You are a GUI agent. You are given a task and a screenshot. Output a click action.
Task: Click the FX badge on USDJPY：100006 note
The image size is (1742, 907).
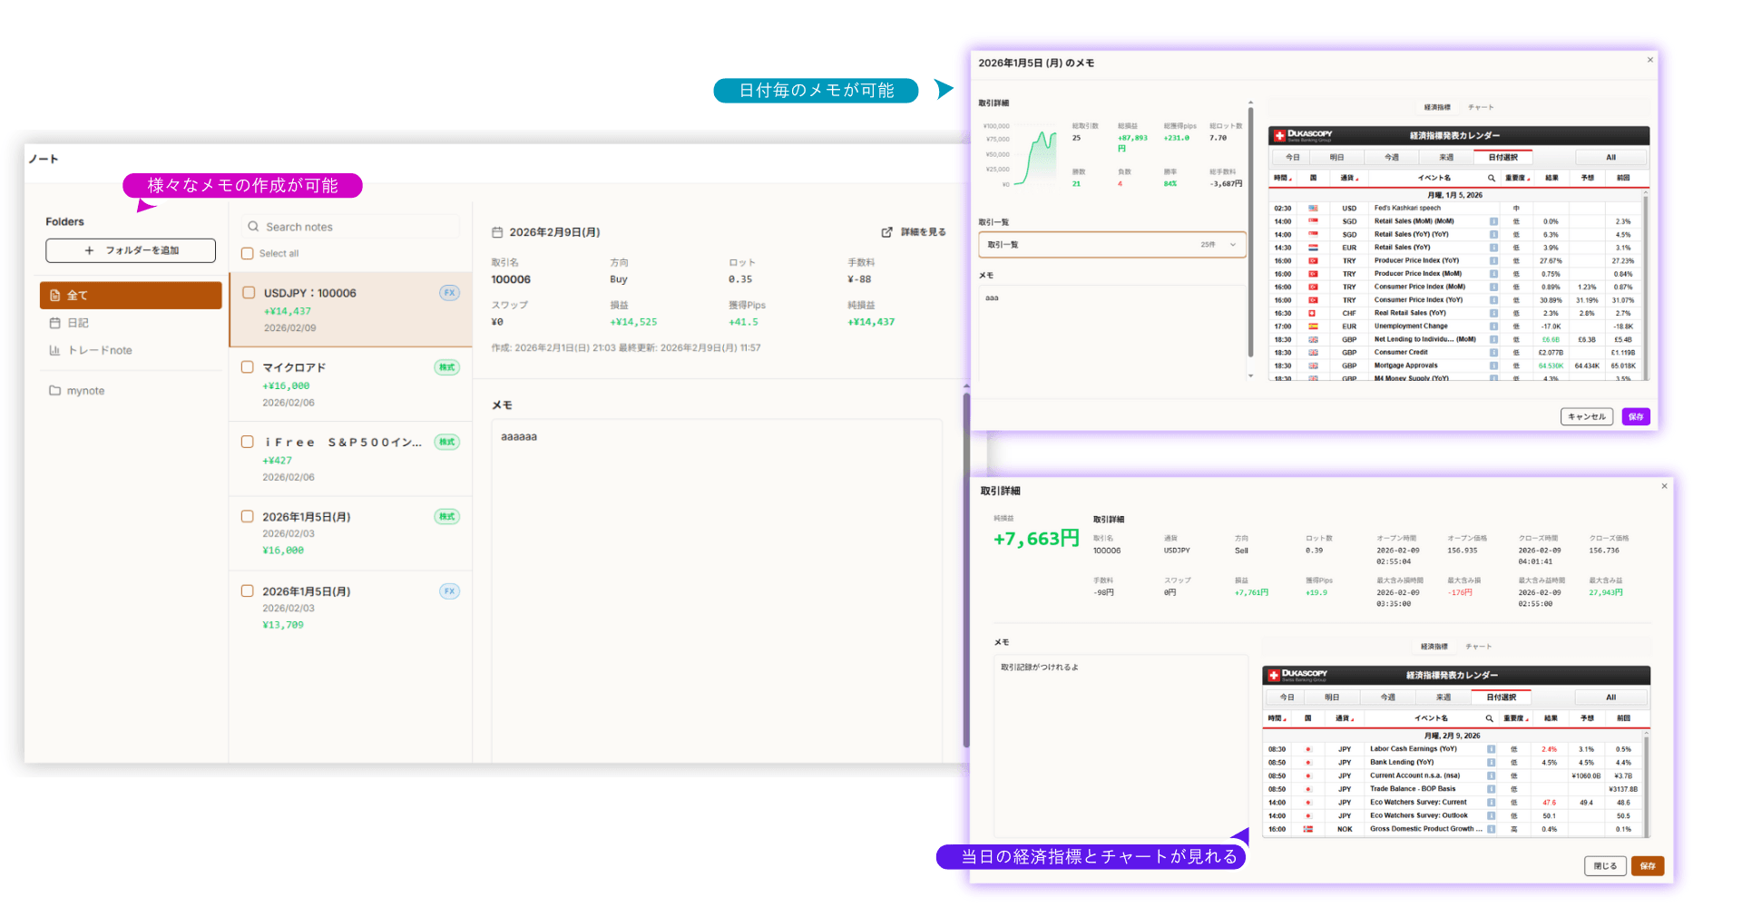[449, 293]
